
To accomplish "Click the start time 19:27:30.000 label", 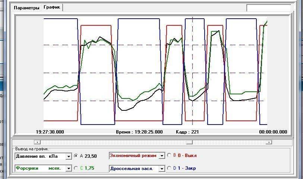I will 50,132.
